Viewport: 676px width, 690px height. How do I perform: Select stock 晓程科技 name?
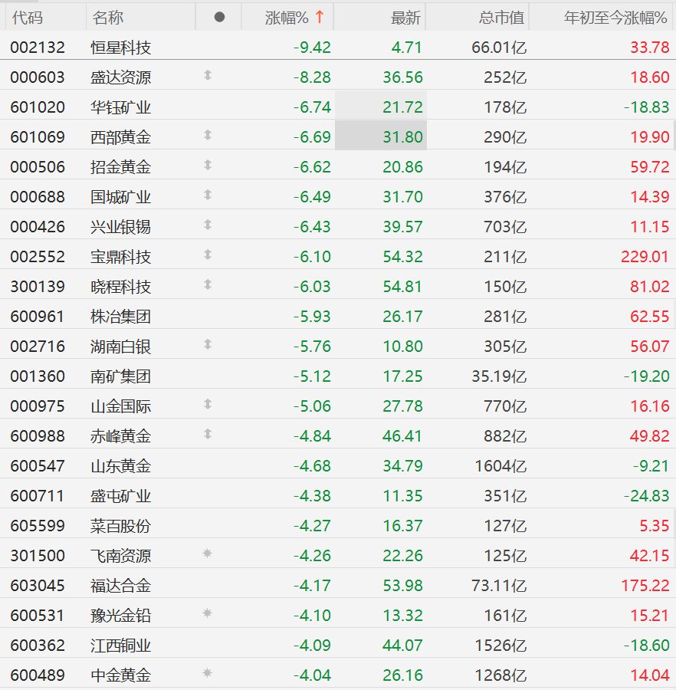[120, 287]
